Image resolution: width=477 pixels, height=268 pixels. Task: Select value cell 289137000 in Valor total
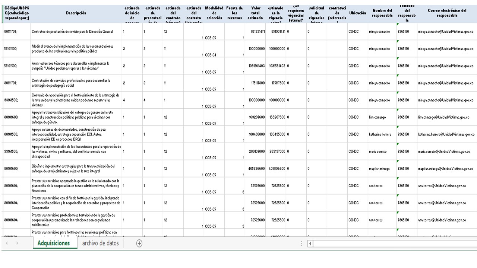coord(255,151)
